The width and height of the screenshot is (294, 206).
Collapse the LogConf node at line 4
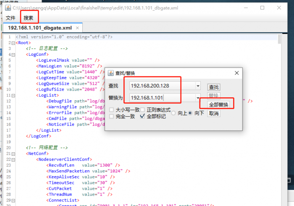[13, 55]
